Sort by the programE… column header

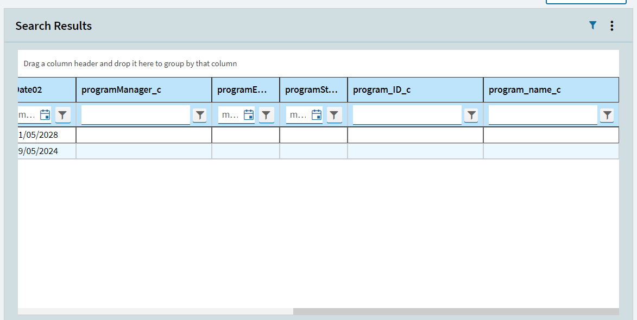click(246, 89)
